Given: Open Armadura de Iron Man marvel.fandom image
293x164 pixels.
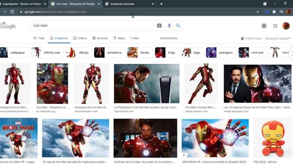Looking at the screenshot, I should coord(92,83).
